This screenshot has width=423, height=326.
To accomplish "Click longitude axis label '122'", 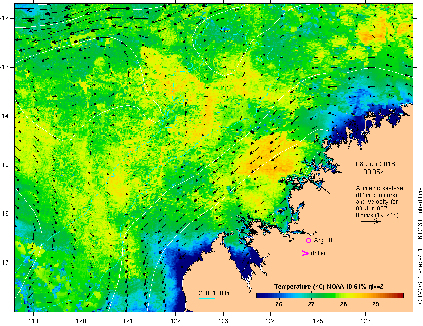I will click(x=175, y=321).
